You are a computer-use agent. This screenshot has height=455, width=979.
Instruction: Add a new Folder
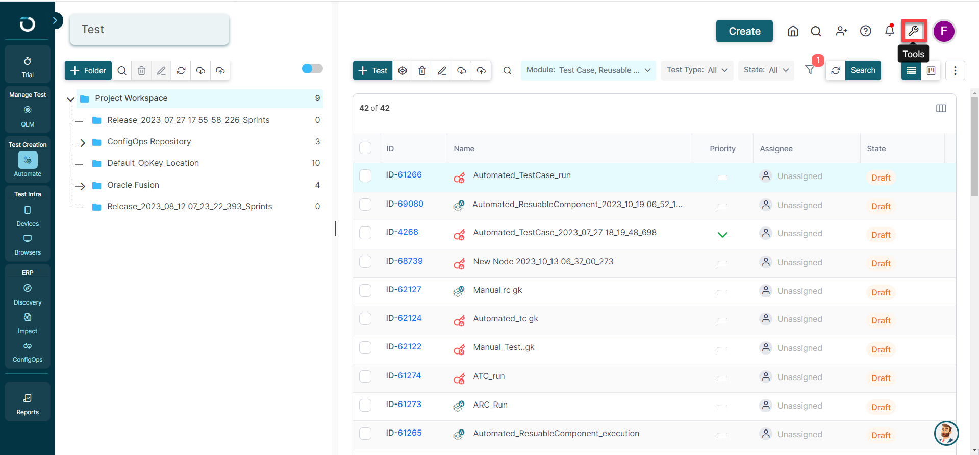(x=88, y=70)
